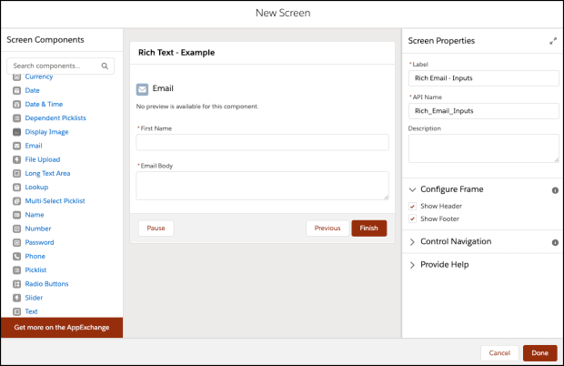Click the info icon beside Control Navigation

coord(554,242)
